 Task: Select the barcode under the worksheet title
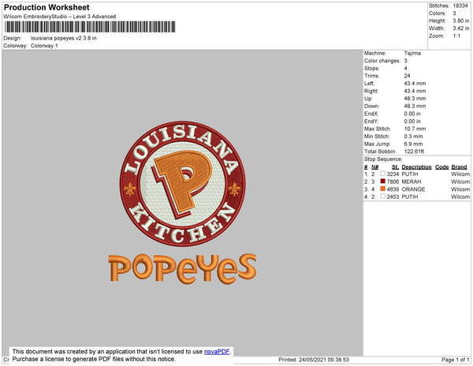90,27
